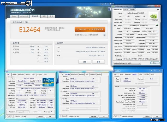Click the NVIDIA logo in GPU-Z
Screen dimensions: 167x122
(153, 18)
